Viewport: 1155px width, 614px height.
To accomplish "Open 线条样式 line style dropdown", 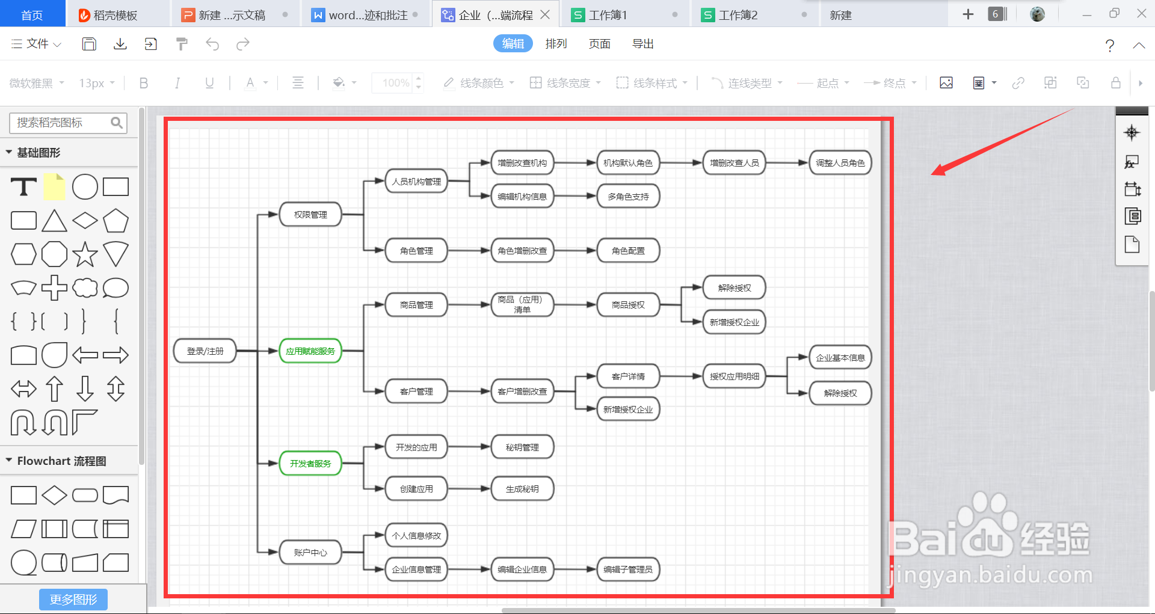I will pyautogui.click(x=652, y=83).
